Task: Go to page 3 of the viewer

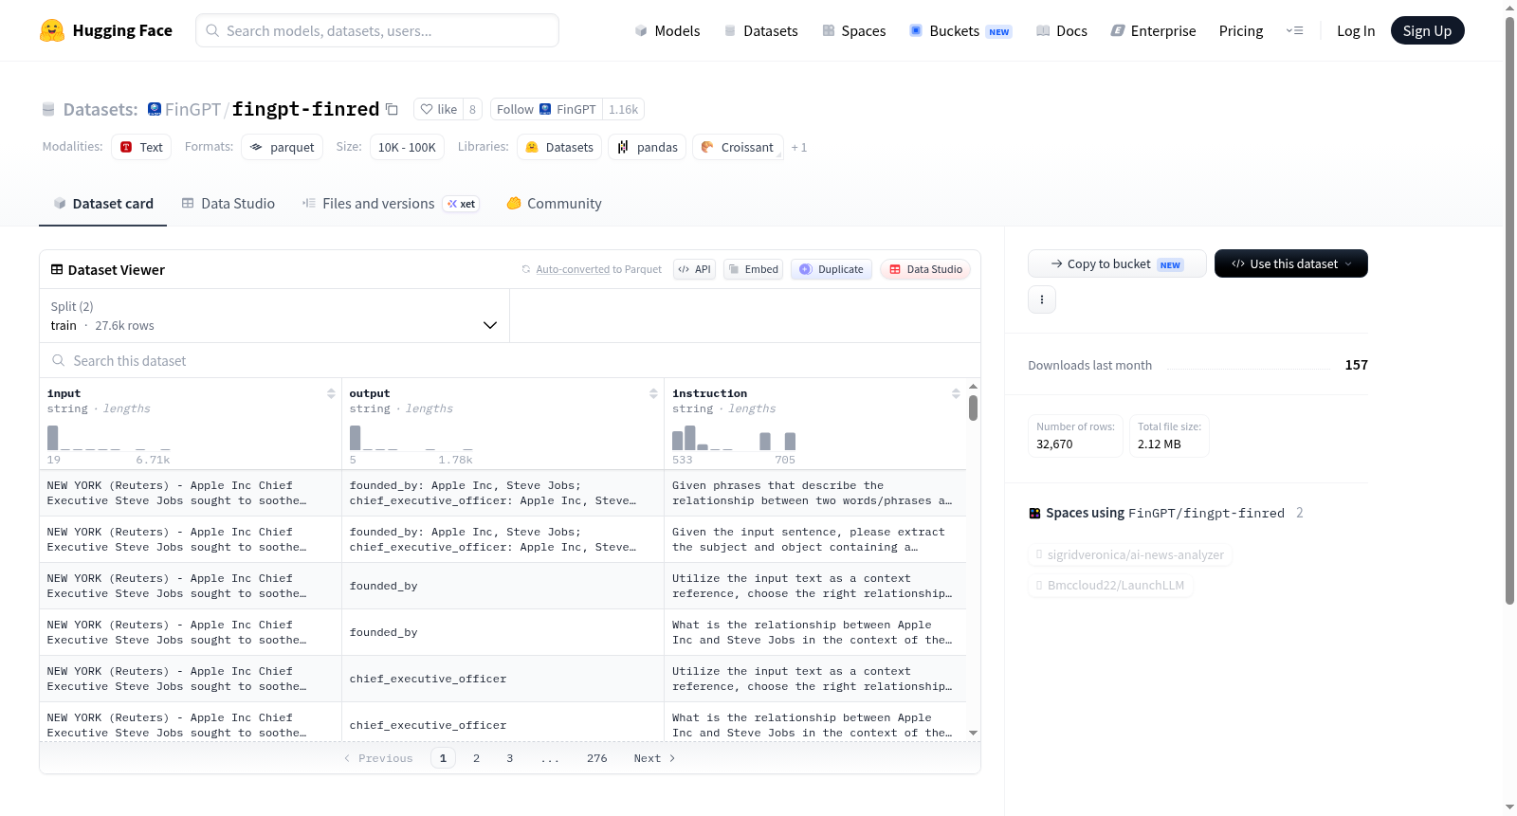Action: (x=510, y=758)
